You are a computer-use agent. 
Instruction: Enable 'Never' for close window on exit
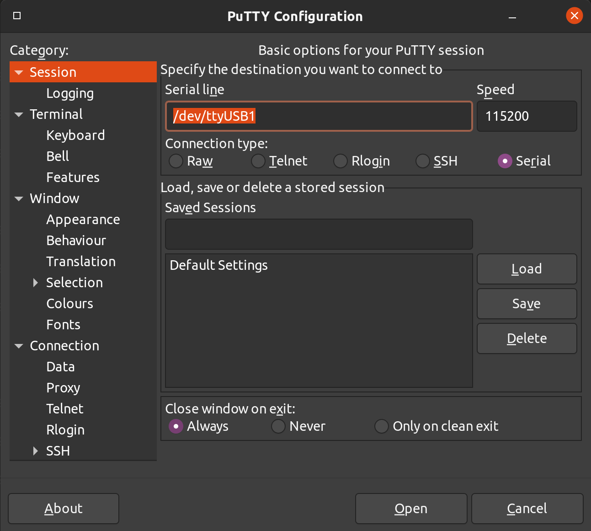278,426
